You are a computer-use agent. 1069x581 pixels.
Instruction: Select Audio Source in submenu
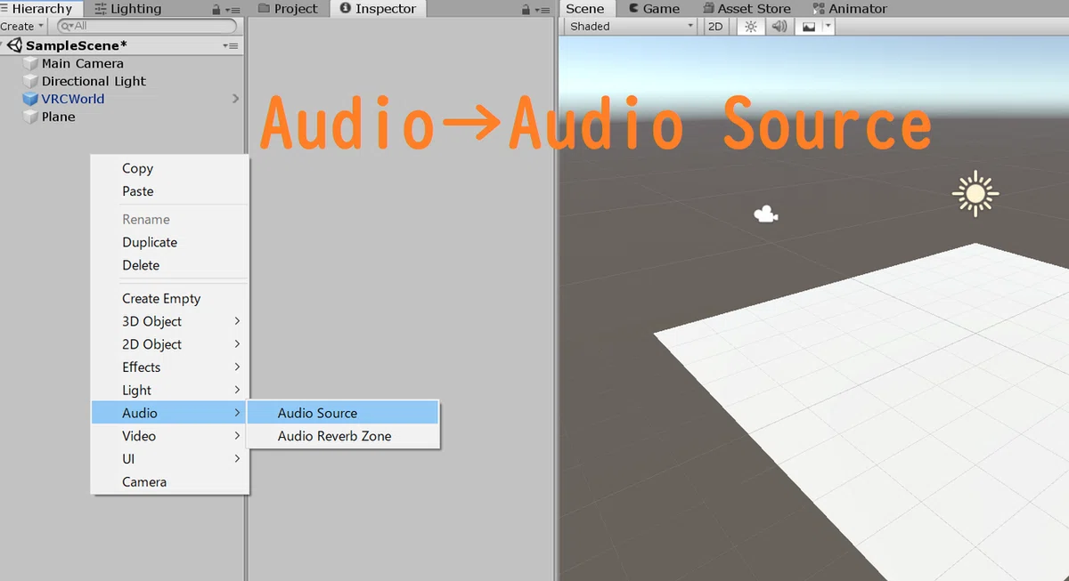343,413
